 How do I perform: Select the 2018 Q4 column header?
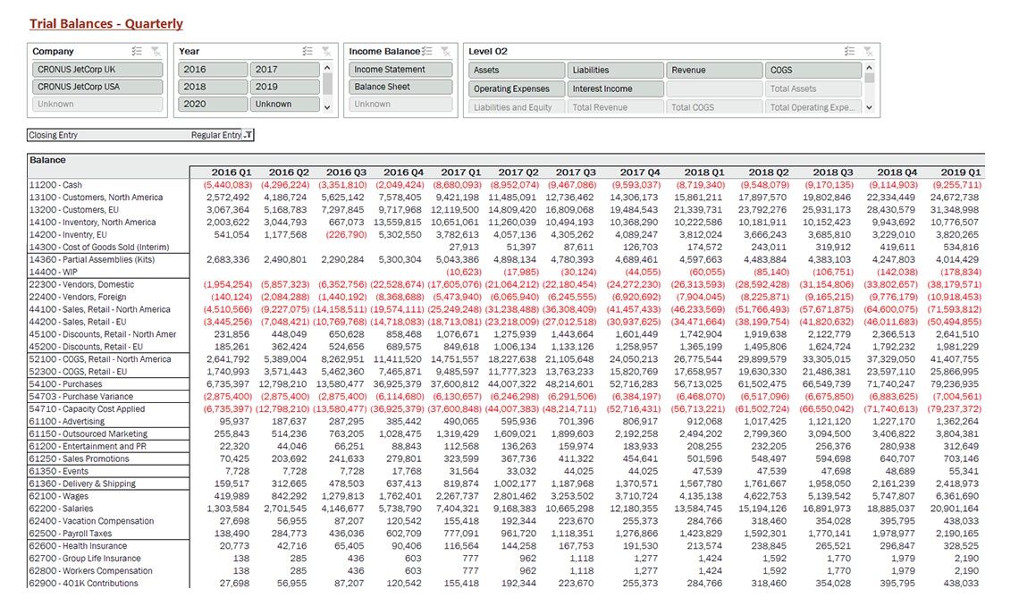click(897, 172)
